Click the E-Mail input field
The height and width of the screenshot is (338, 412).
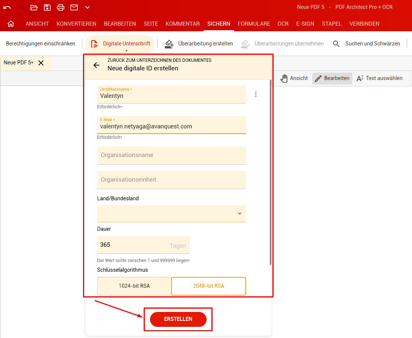point(172,125)
